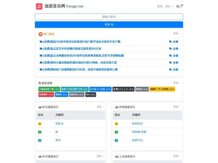The width and height of the screenshot is (218, 163).
Task: Open the 热门 menu item
Action: click(179, 7)
